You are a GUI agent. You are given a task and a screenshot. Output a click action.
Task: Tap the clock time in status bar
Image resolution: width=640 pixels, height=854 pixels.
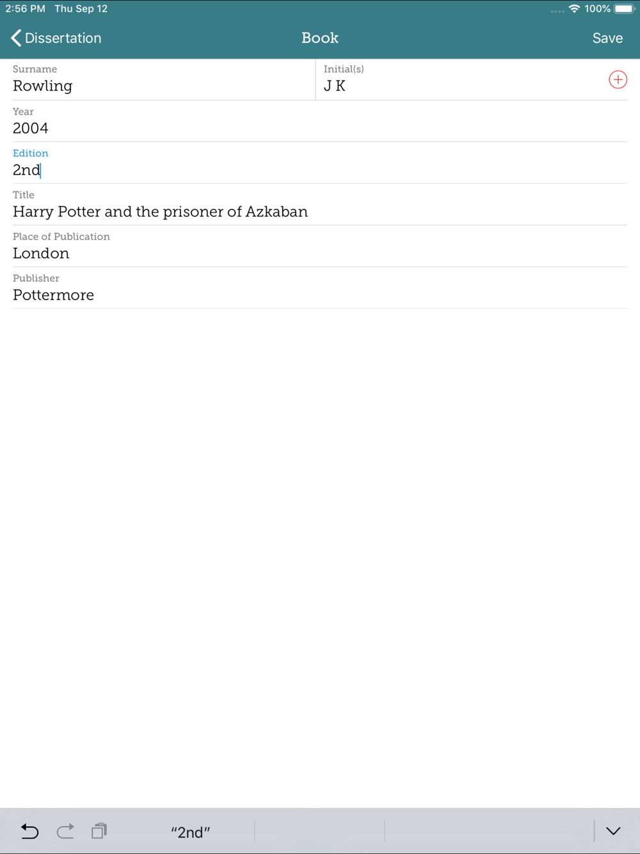[x=25, y=9]
